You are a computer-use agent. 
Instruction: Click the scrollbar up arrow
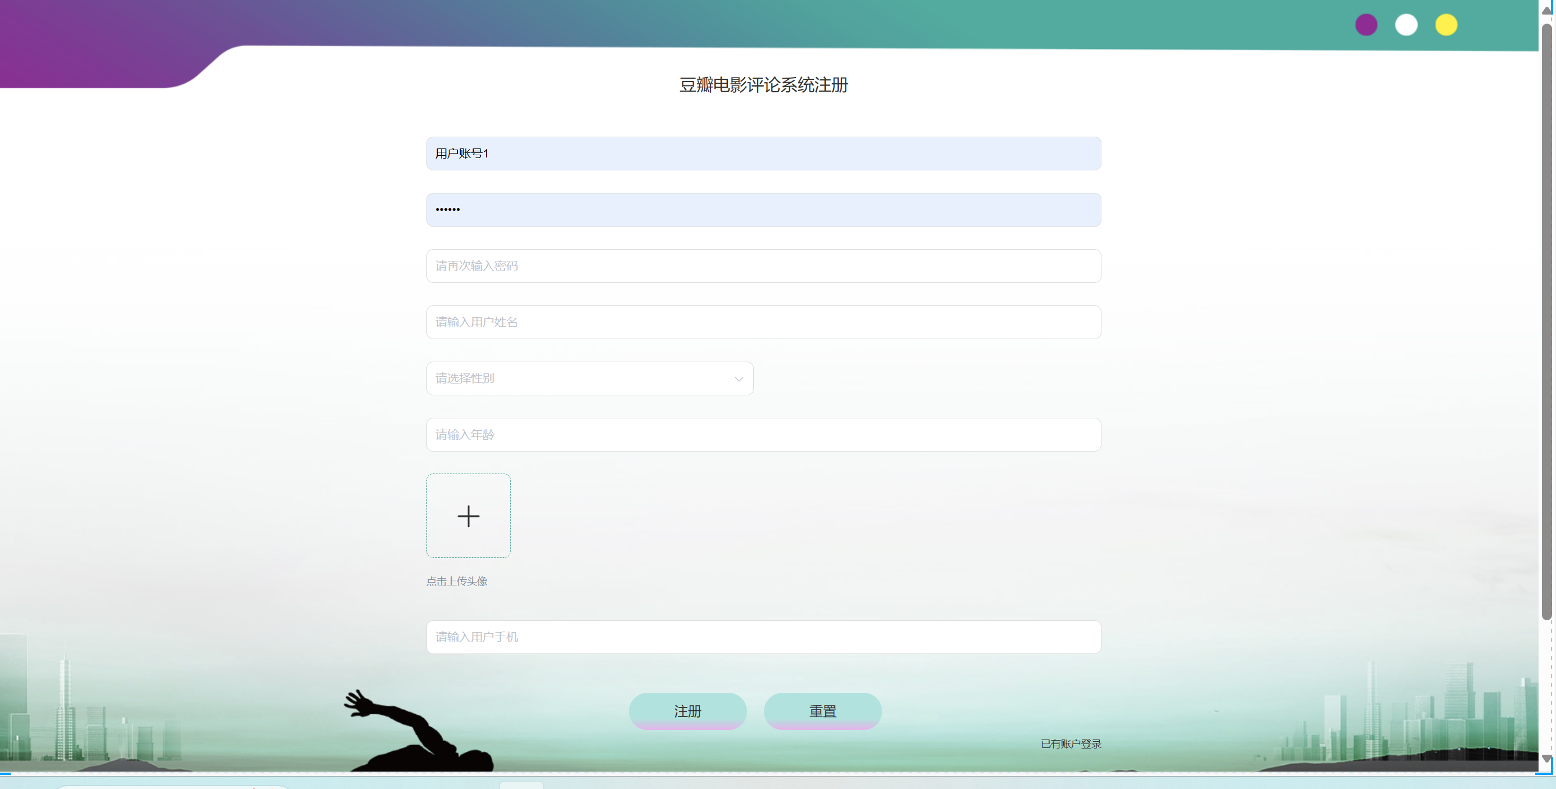point(1546,10)
